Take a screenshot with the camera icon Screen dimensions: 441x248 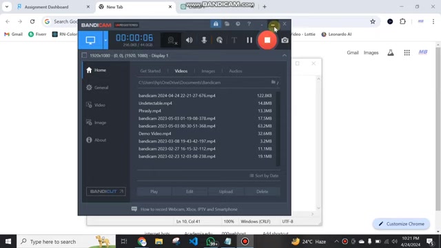(285, 40)
